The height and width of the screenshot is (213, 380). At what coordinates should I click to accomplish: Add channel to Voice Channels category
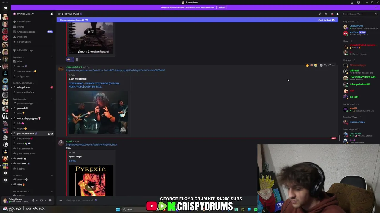point(52,191)
